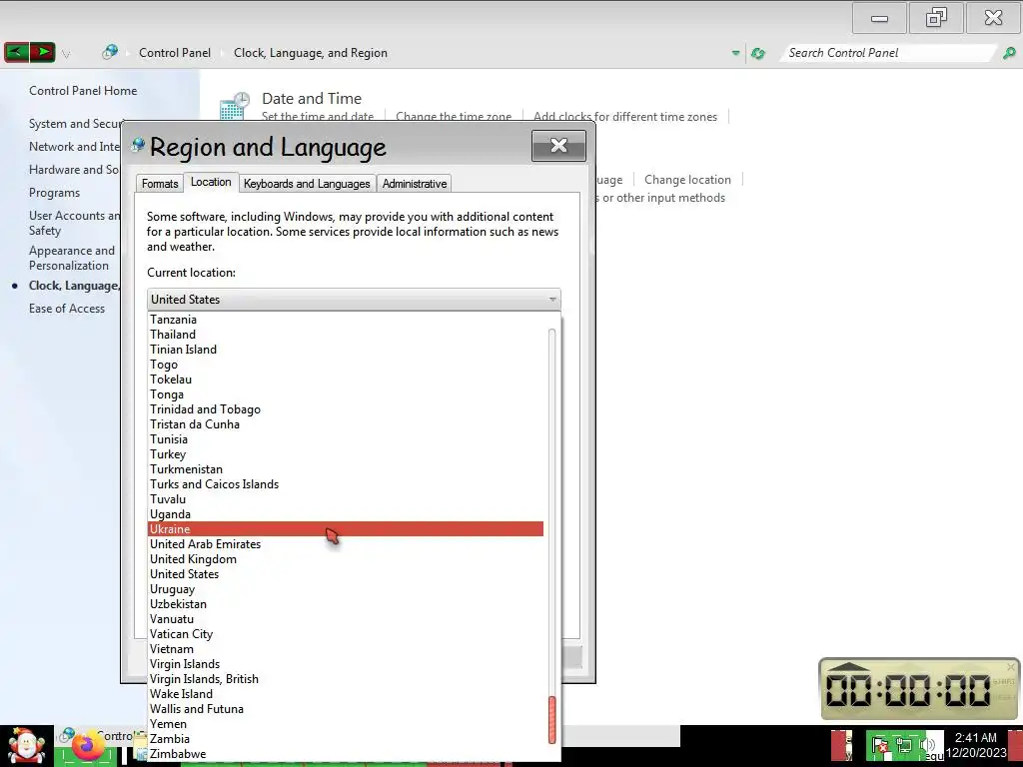The image size is (1023, 767).
Task: Select Vatican City location
Action: tap(346, 634)
